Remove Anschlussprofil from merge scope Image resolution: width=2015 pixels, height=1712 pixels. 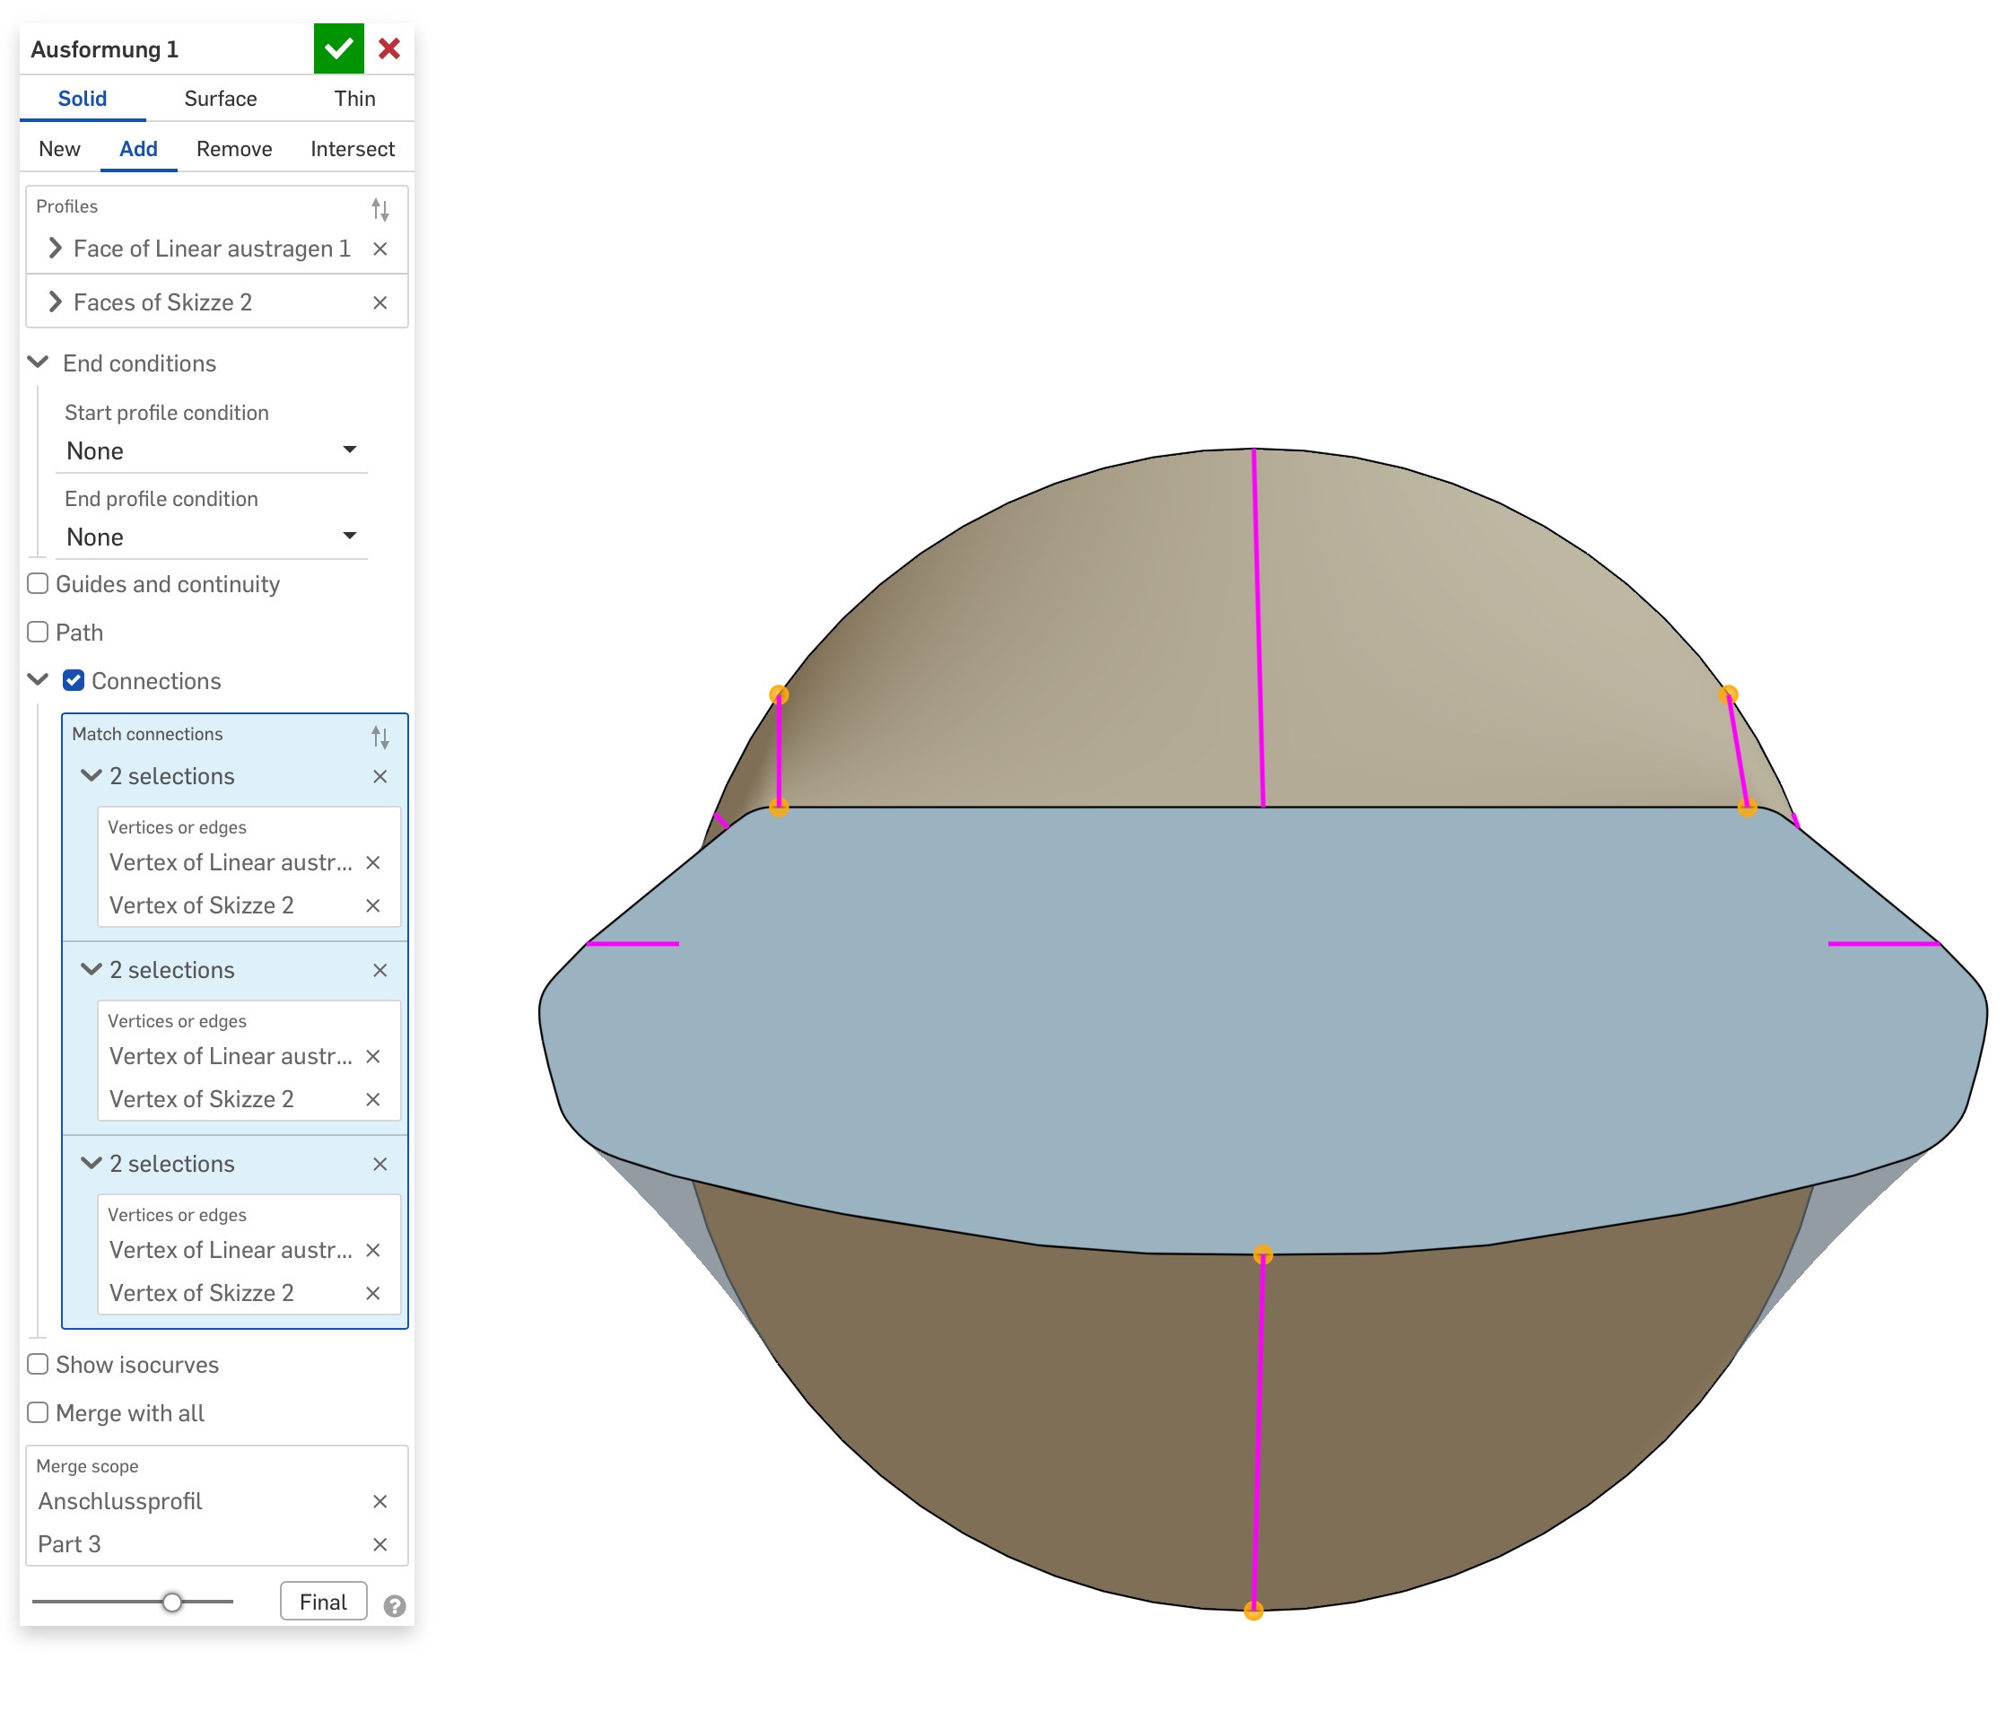[379, 1501]
